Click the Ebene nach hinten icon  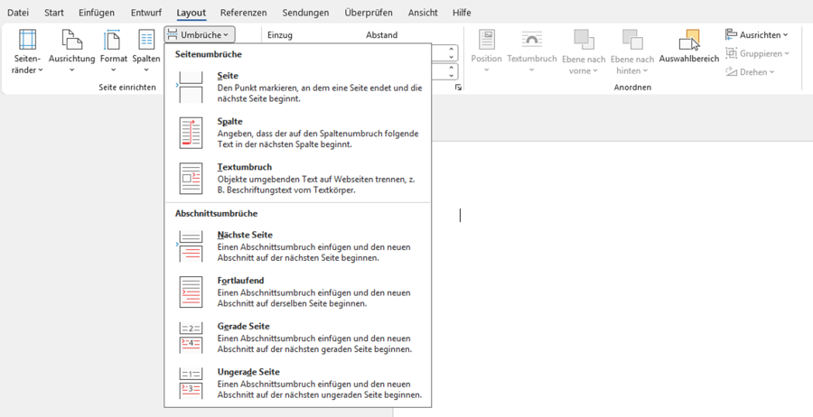click(x=632, y=40)
